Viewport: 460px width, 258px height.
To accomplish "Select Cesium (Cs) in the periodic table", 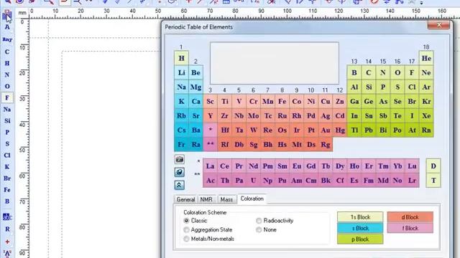I will (x=181, y=130).
